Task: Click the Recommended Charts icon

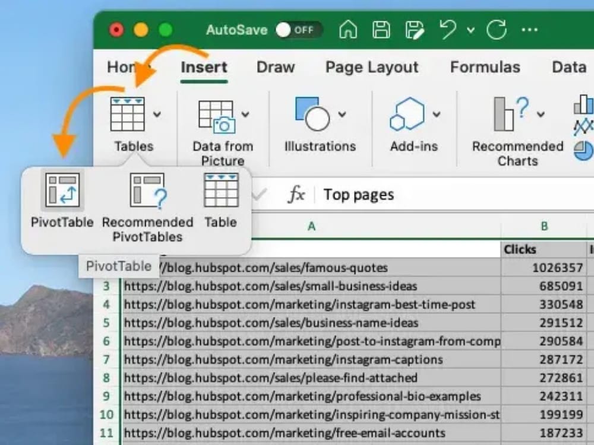Action: [511, 114]
